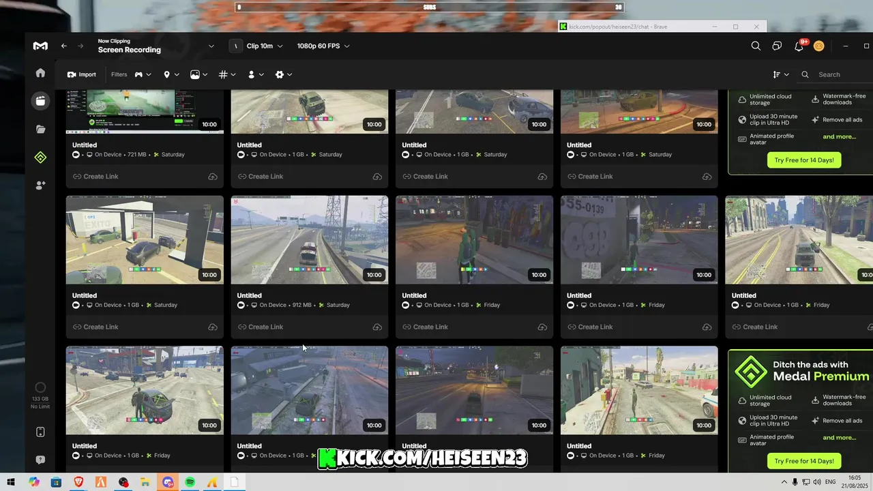The width and height of the screenshot is (873, 491).
Task: Expand the sort order dropdown
Action: pyautogui.click(x=781, y=74)
